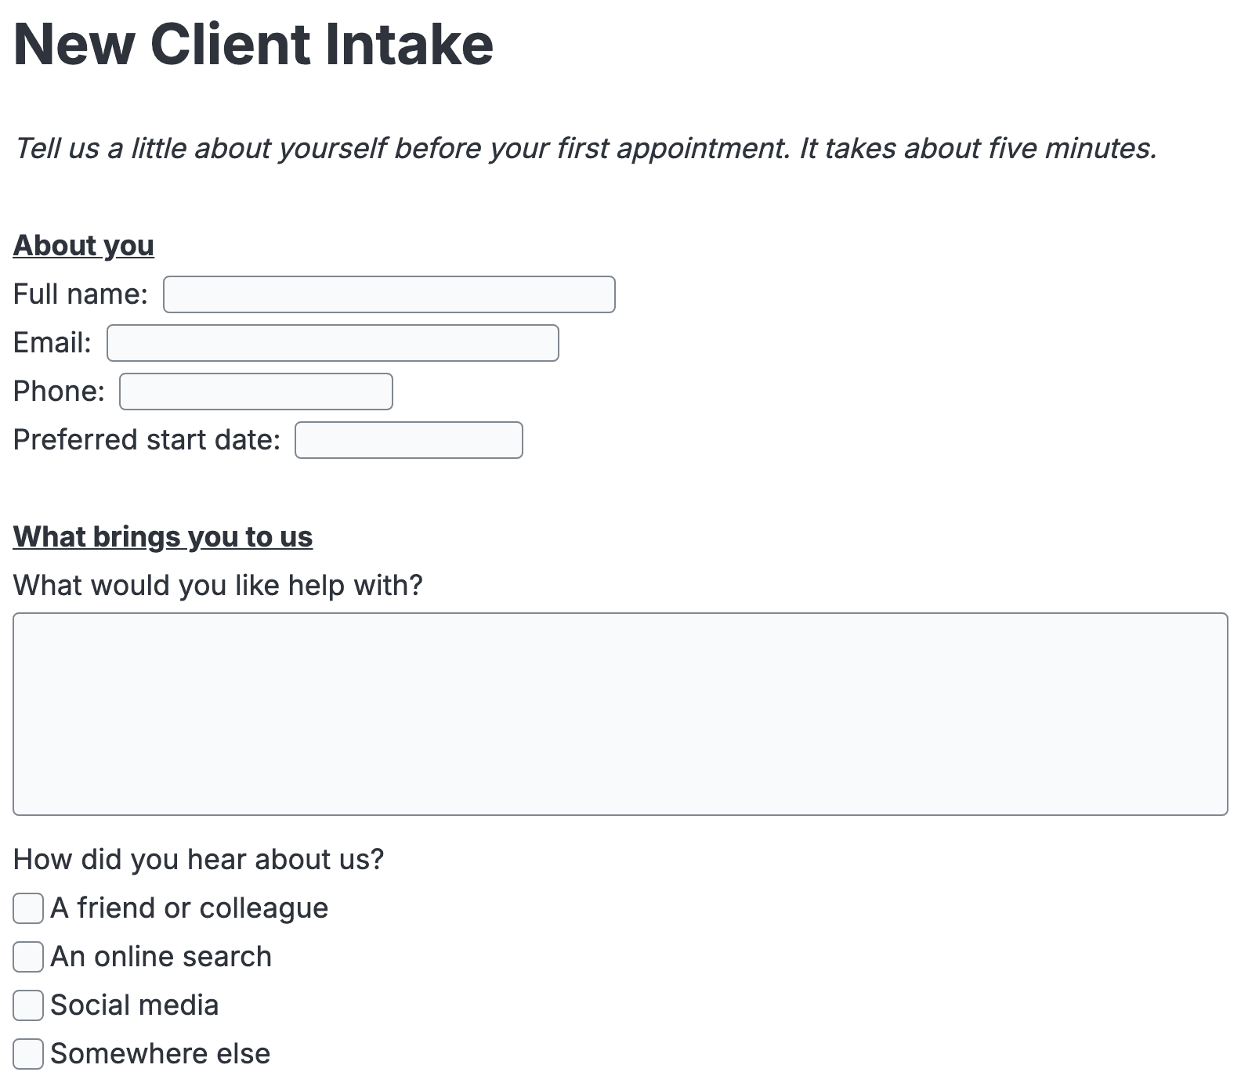Focus the Email text box
Screen dimensions: 1241x1090
[x=333, y=343]
